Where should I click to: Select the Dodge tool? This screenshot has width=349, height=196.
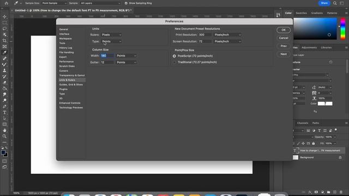pos(4,100)
